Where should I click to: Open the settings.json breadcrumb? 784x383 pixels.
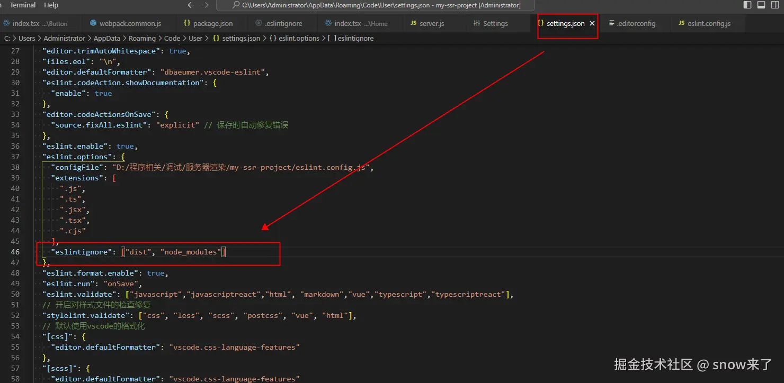236,38
